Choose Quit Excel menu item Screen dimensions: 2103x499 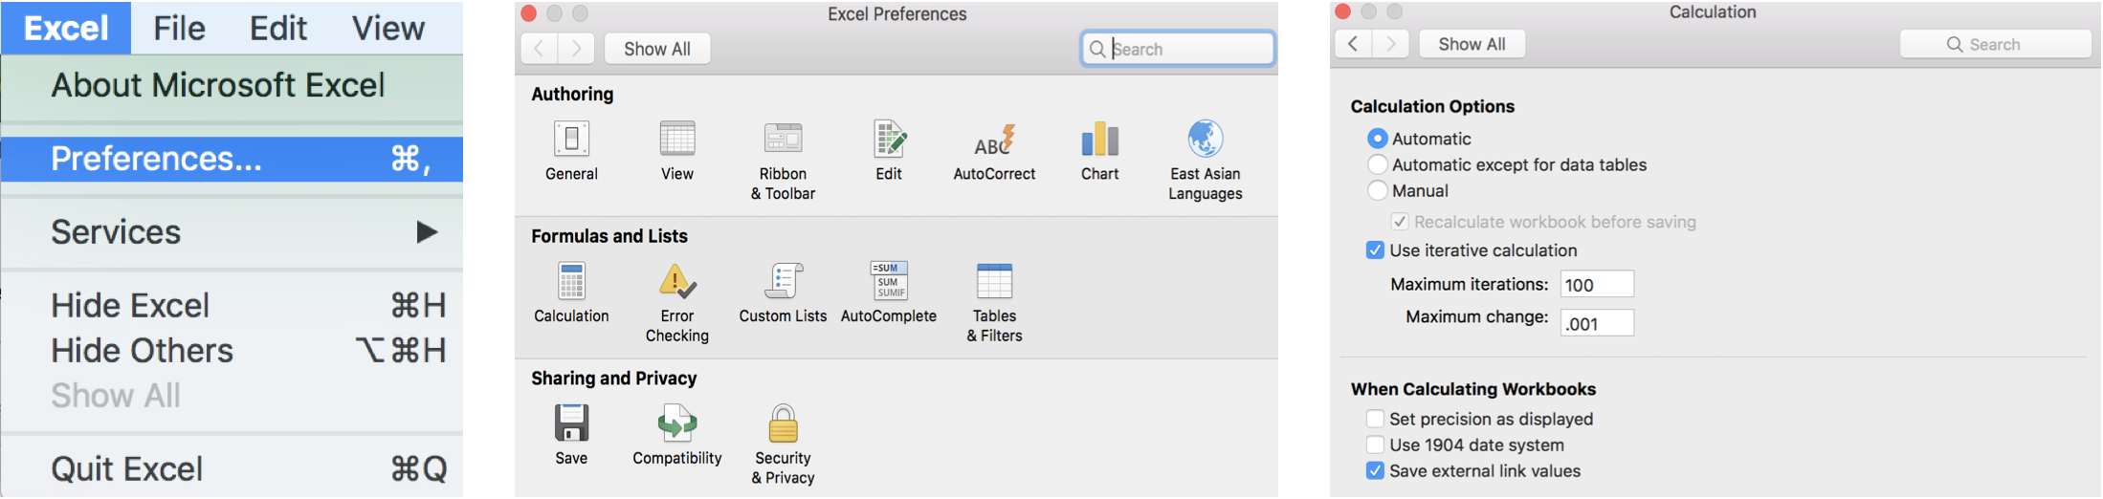point(232,469)
